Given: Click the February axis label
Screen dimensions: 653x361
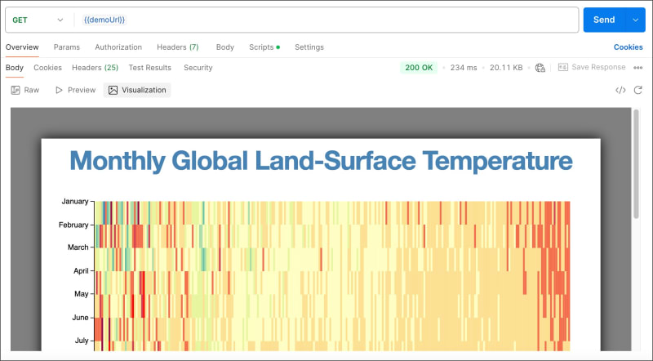Looking at the screenshot, I should (73, 225).
